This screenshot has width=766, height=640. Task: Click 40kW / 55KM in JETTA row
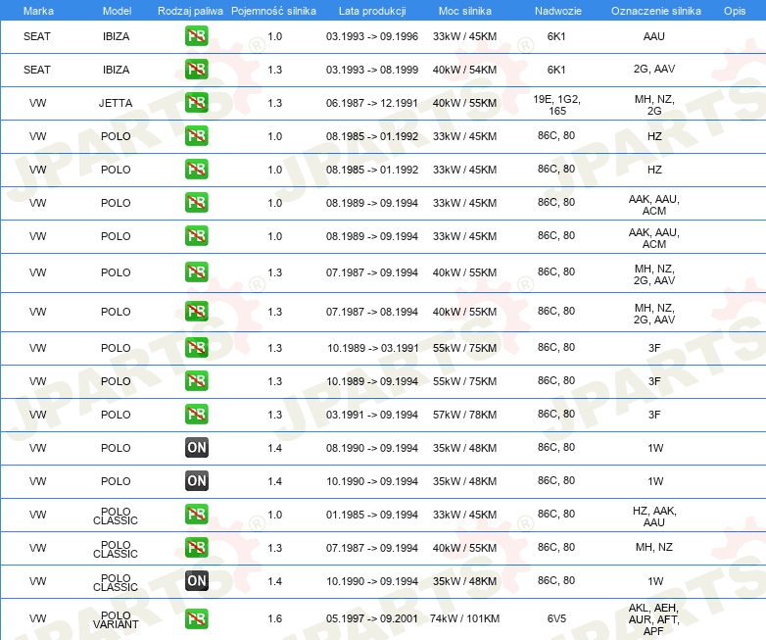coord(464,103)
